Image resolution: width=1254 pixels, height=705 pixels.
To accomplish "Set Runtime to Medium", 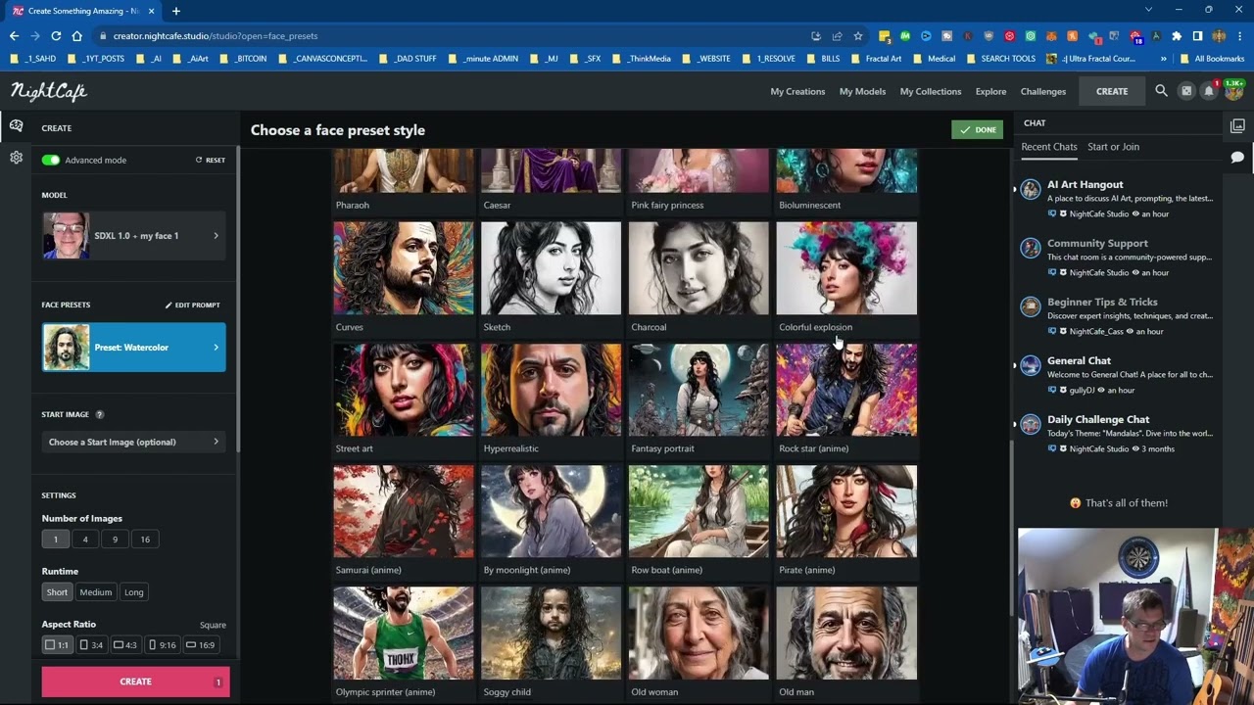I will [95, 592].
